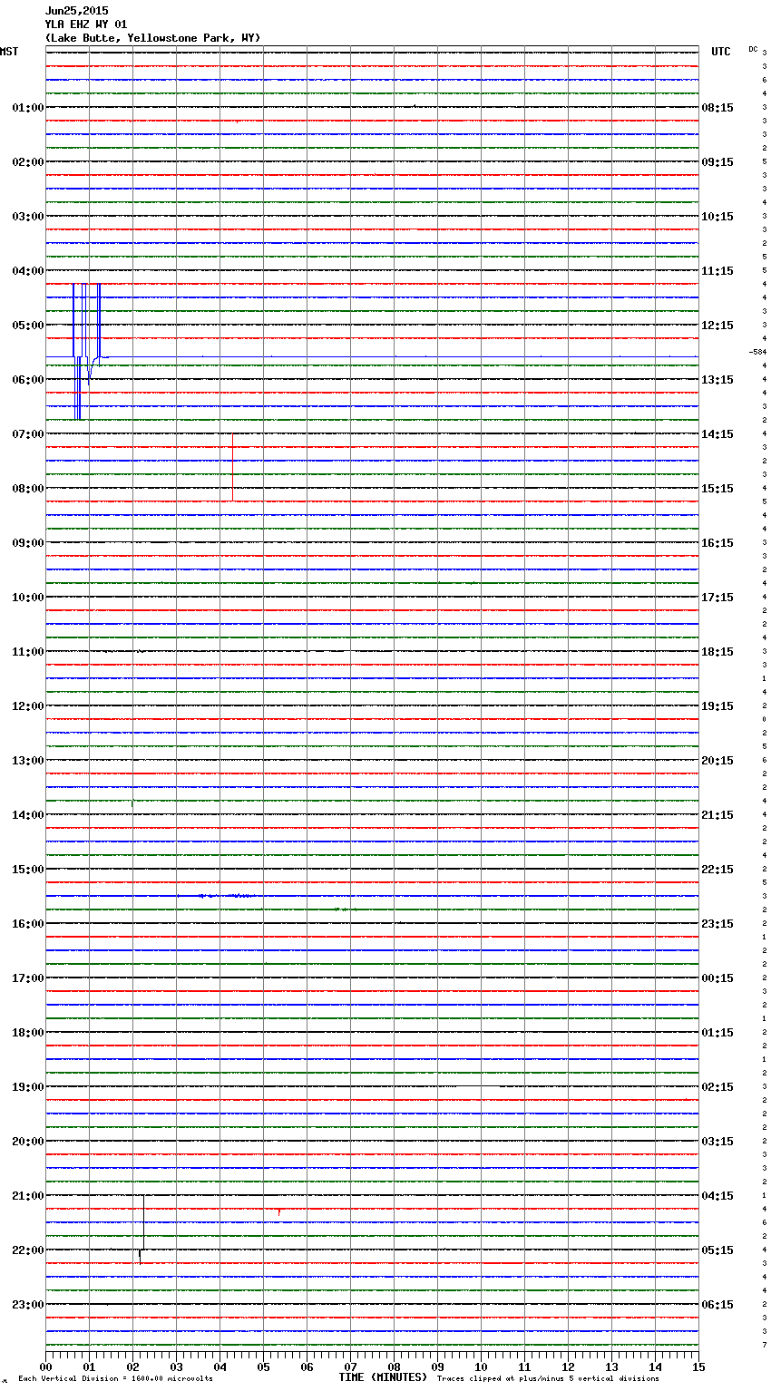This screenshot has height=1391, width=771.
Task: Click the 08:15 UTC time label
Action: [717, 108]
